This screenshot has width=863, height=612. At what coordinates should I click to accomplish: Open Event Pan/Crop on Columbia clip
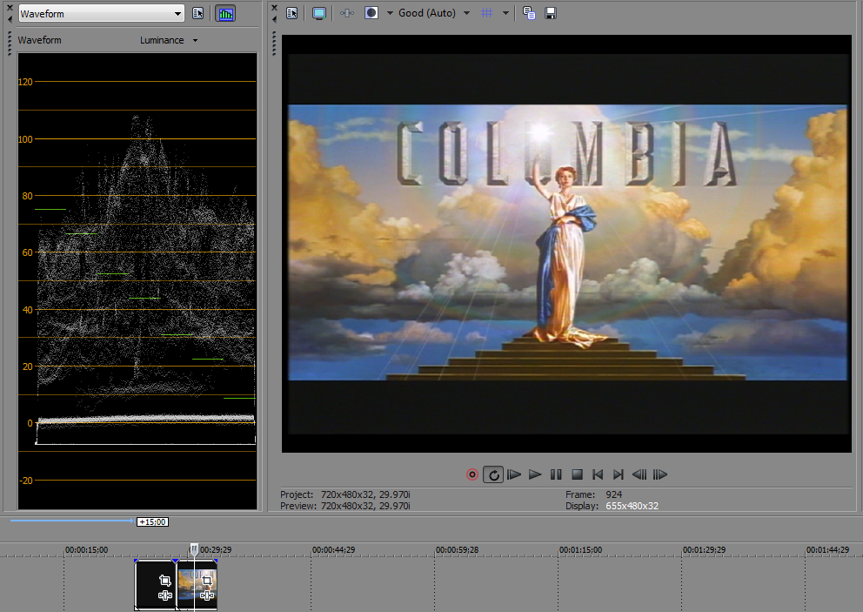[x=207, y=580]
